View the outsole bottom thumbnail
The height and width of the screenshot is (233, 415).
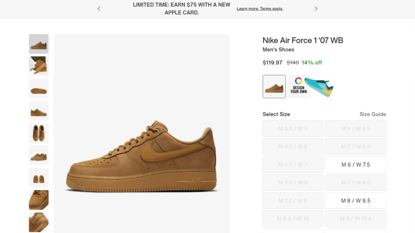pos(39,89)
